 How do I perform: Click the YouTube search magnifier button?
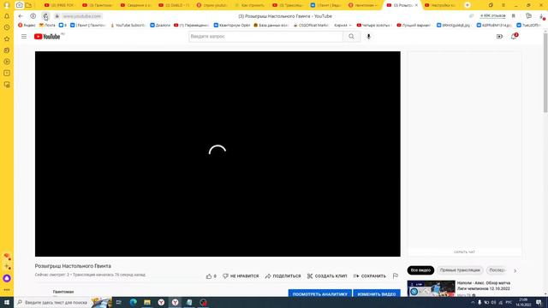pos(351,36)
